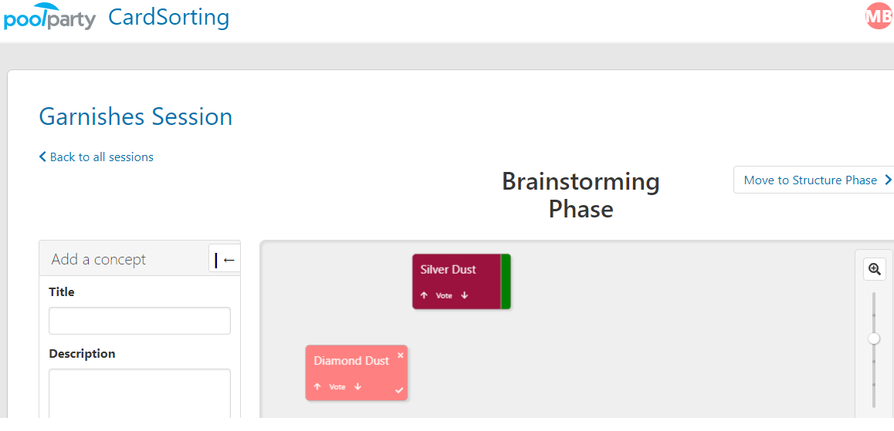Downvote the Silver Dust card
894x431 pixels.
click(465, 295)
